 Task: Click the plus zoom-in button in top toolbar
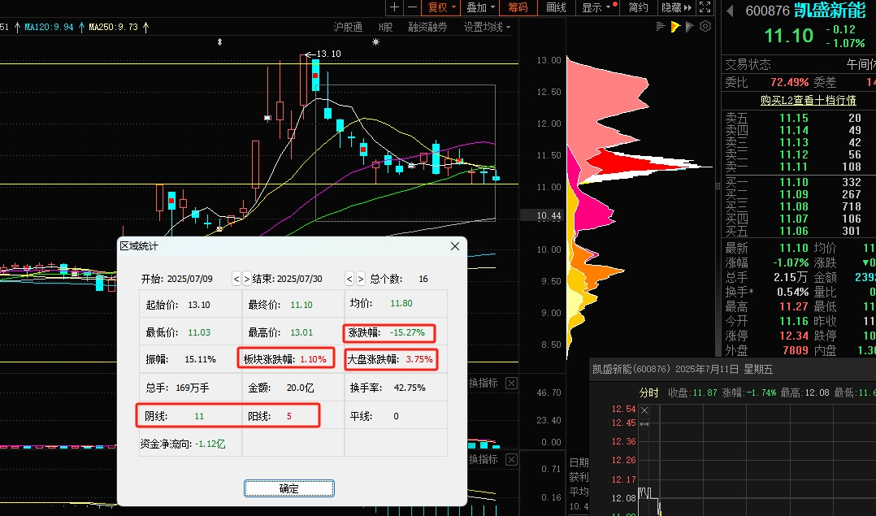pyautogui.click(x=394, y=7)
